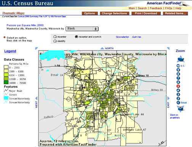This screenshot has height=147, width=192.
Task: Choose the identify radio button
Action: click(55, 41)
